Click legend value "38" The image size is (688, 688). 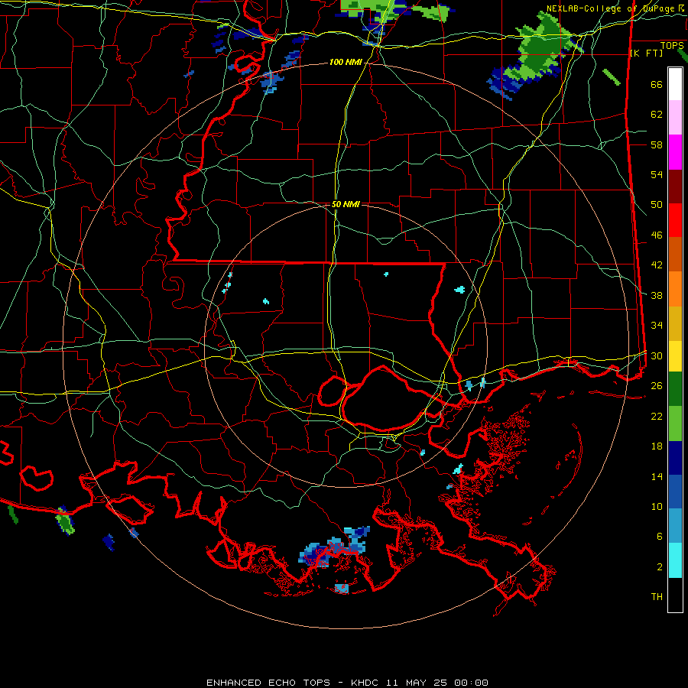click(x=657, y=295)
